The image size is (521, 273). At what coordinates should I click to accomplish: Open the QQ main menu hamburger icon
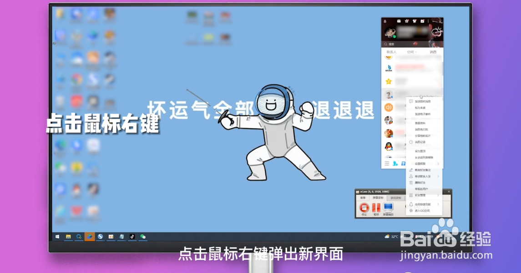click(x=387, y=163)
